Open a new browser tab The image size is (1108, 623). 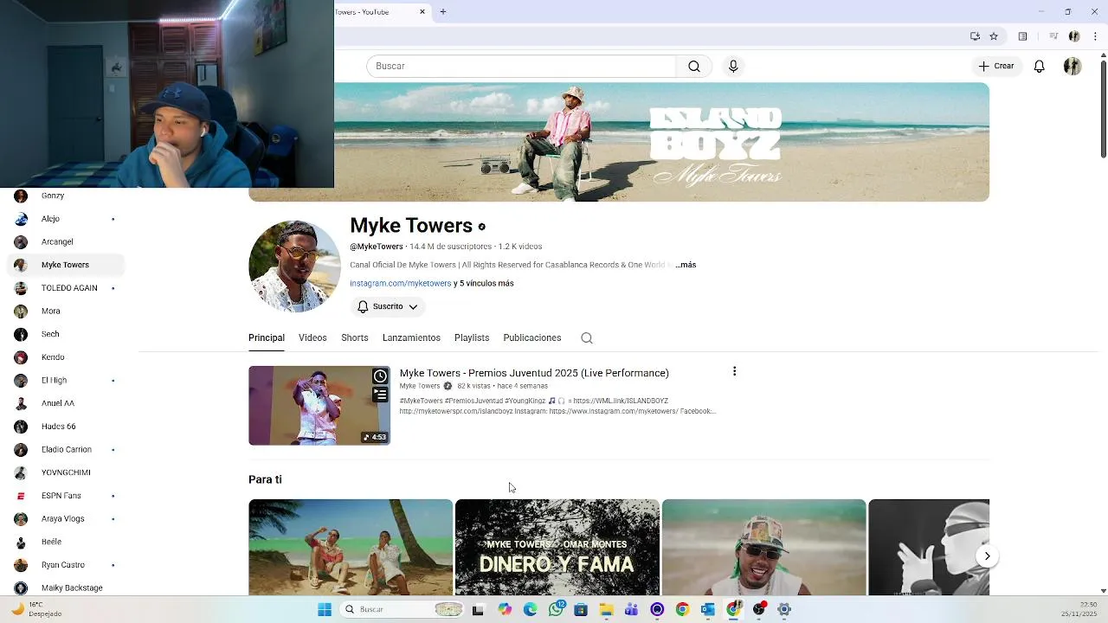(442, 11)
